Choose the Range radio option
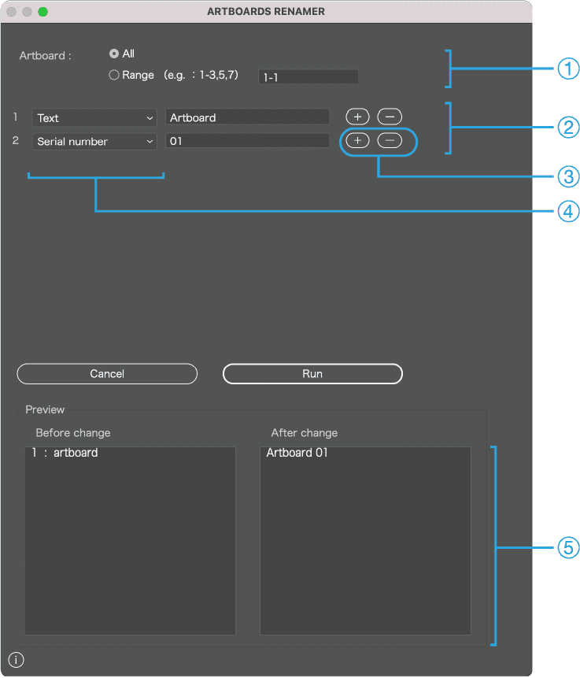 (x=114, y=76)
